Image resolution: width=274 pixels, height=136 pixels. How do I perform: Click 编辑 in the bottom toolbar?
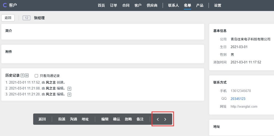click(x=105, y=119)
